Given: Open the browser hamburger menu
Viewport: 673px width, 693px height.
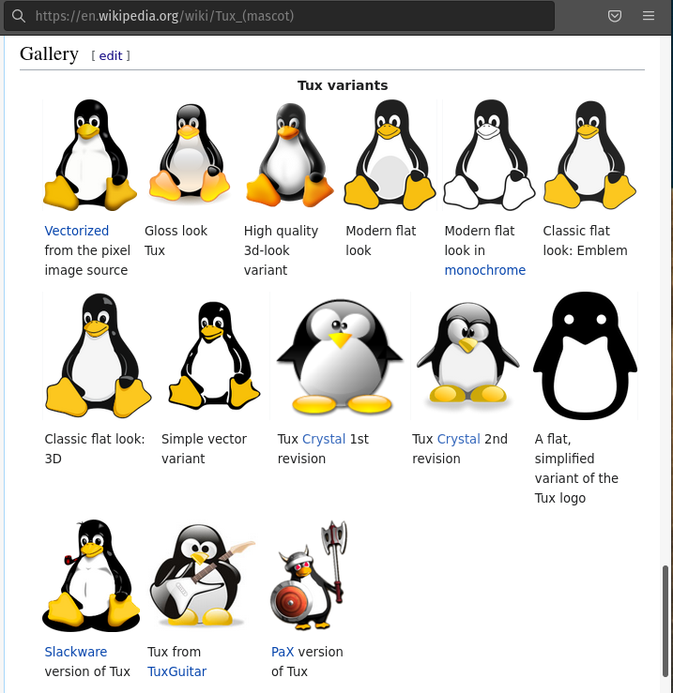Looking at the screenshot, I should click(x=649, y=16).
